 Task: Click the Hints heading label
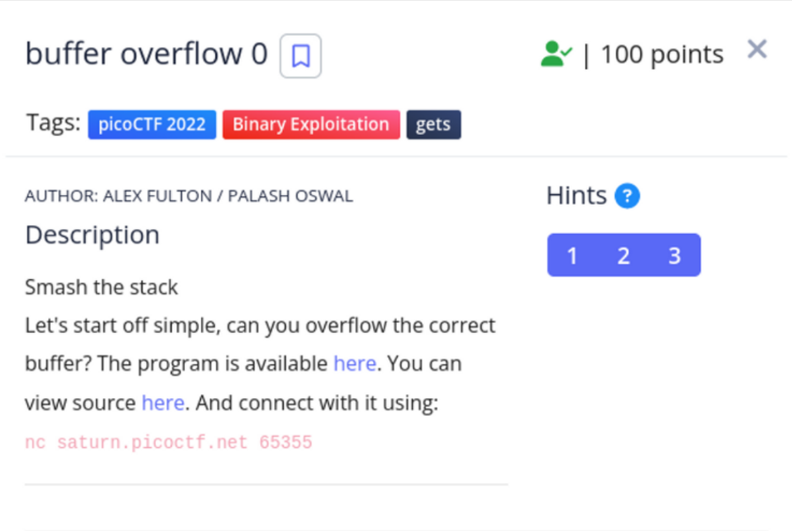(576, 196)
